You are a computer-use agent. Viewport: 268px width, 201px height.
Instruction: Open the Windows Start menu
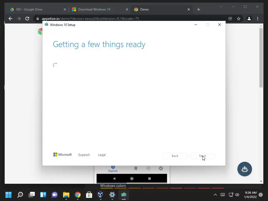pyautogui.click(x=8, y=195)
